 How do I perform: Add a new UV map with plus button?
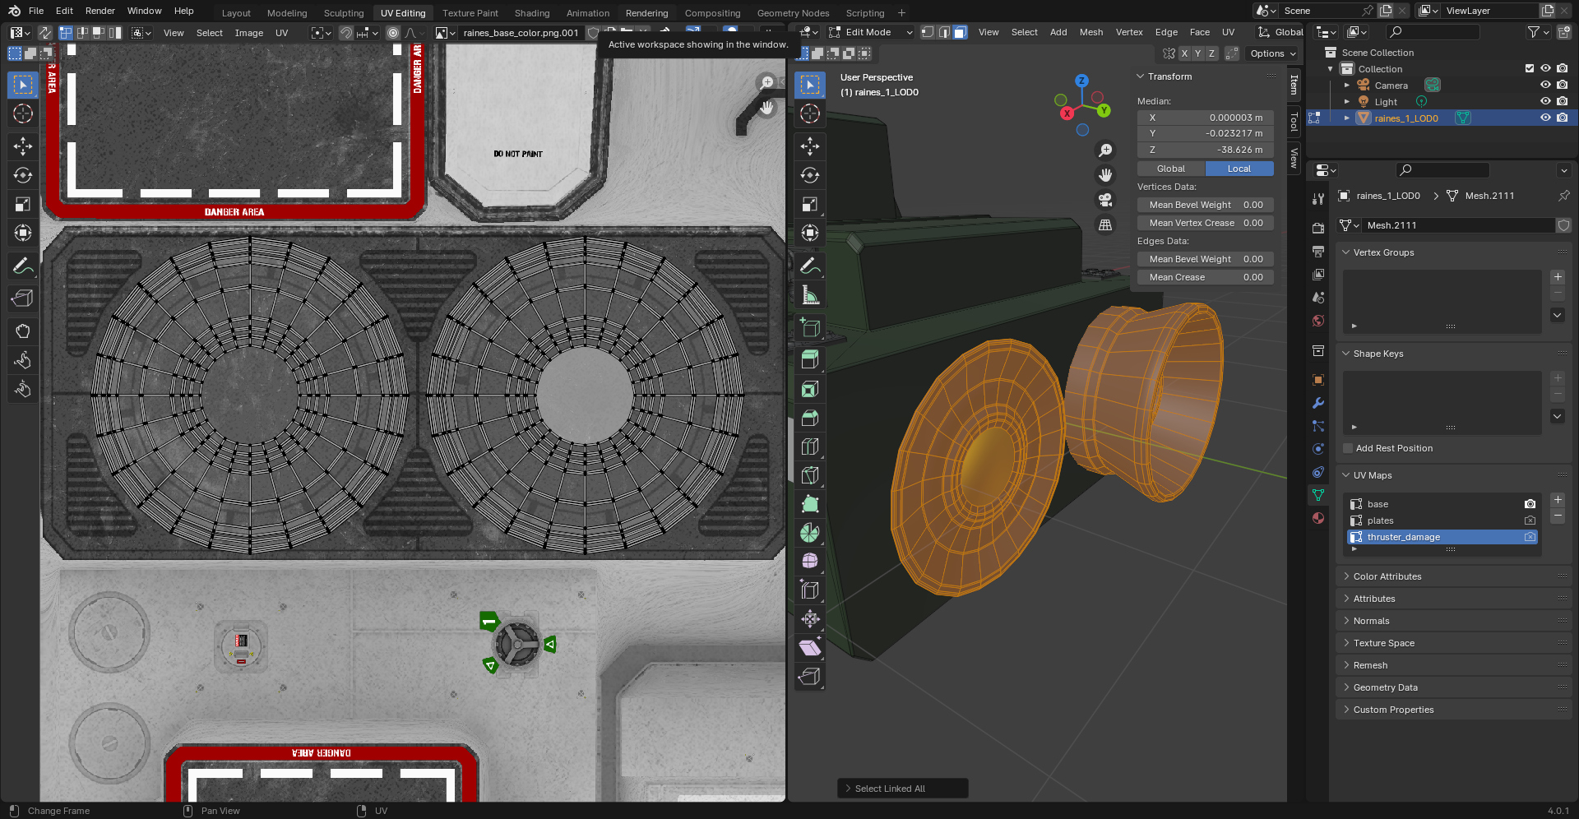click(1558, 500)
